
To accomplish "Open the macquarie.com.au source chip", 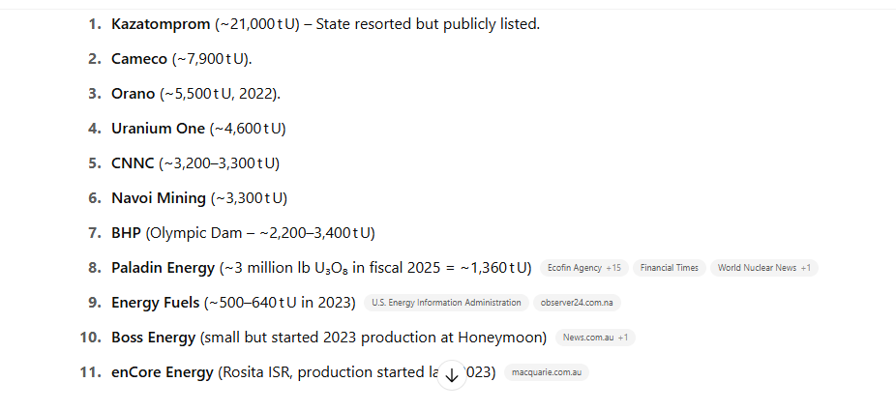I will tap(547, 372).
